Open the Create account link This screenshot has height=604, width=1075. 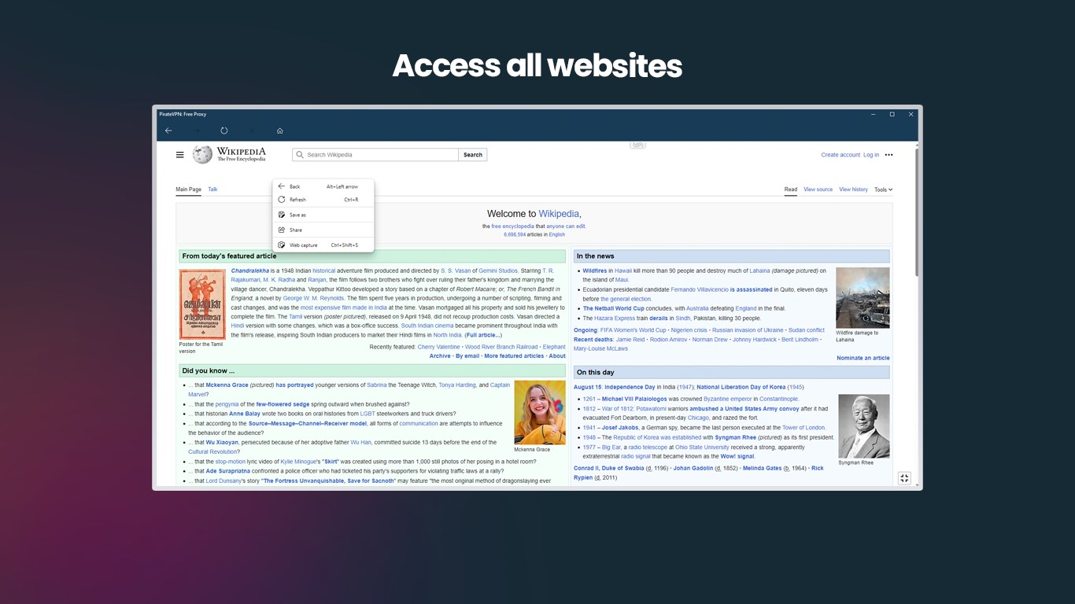click(840, 155)
